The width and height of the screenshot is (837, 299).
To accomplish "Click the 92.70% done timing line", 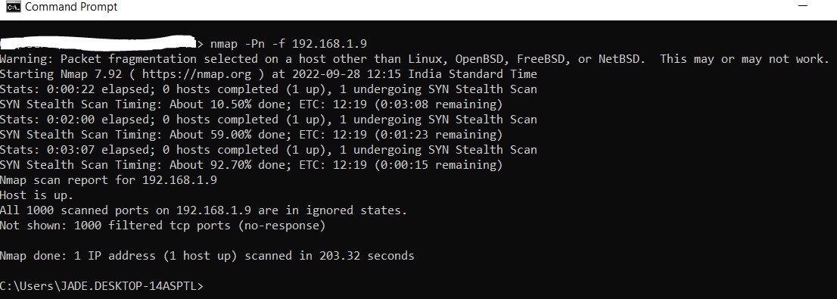I will click(x=251, y=165).
